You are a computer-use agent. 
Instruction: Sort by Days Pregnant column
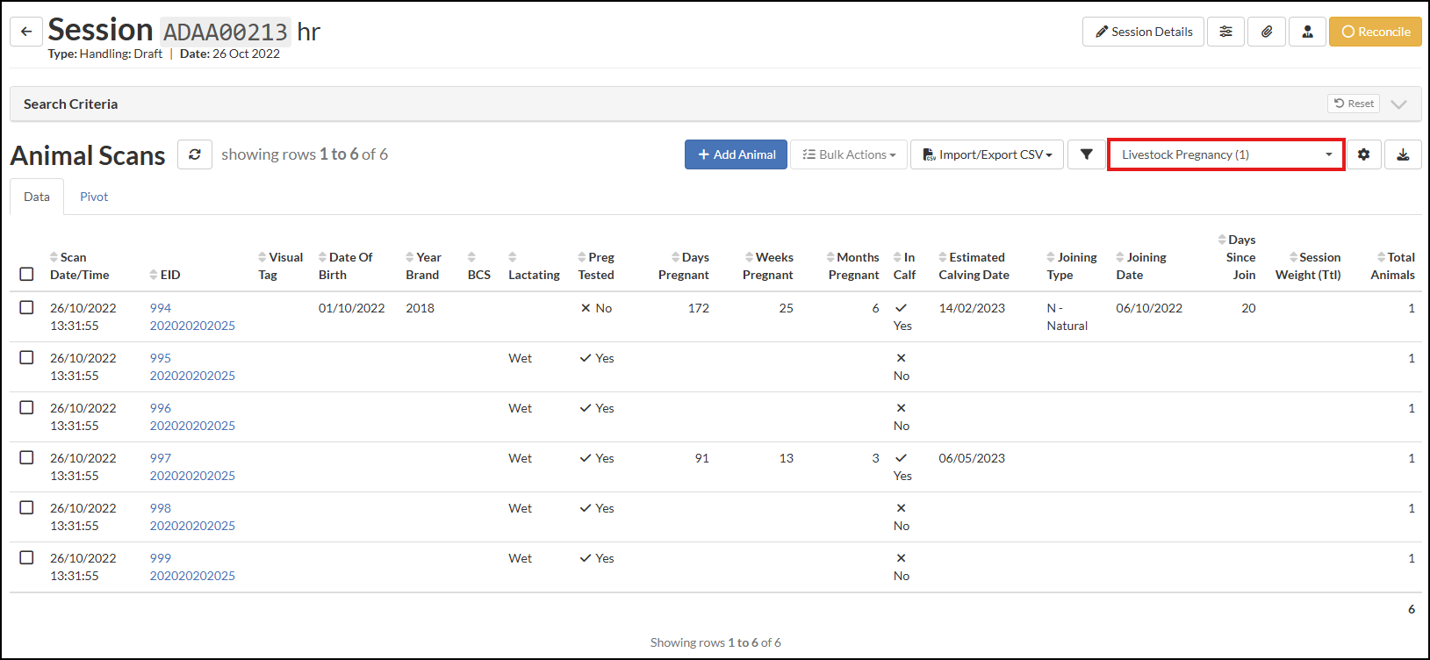click(684, 266)
